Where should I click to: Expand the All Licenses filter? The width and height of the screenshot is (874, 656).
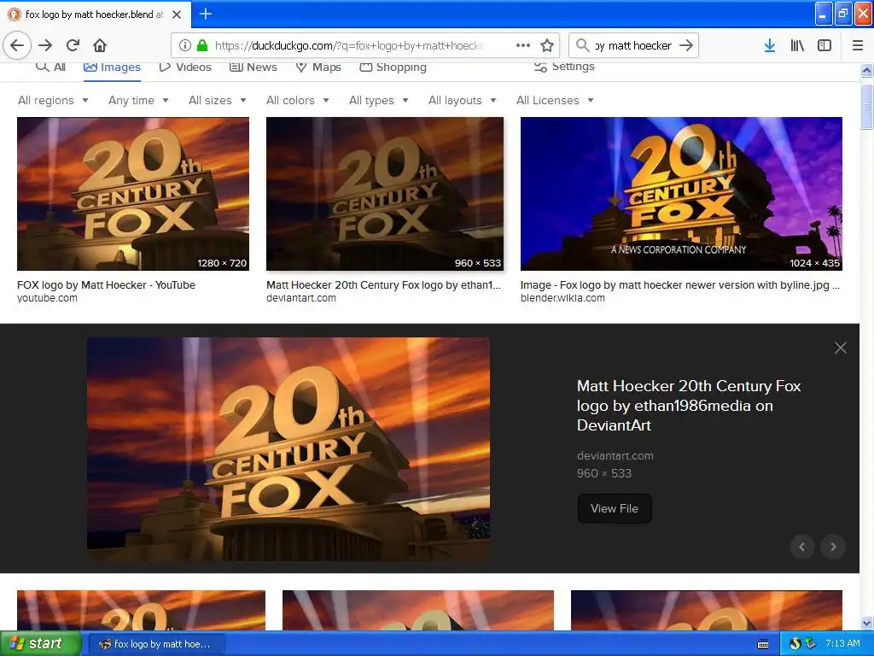[x=555, y=101]
